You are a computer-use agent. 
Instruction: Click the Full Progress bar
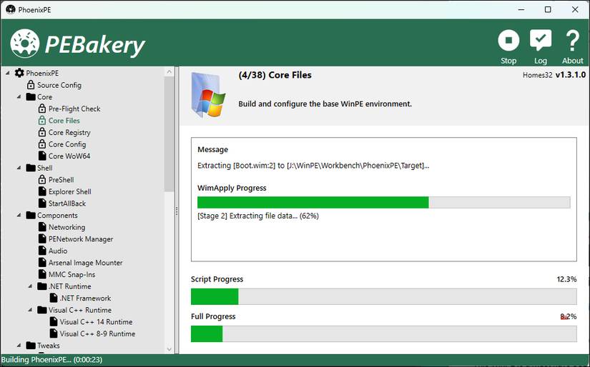[x=384, y=333]
